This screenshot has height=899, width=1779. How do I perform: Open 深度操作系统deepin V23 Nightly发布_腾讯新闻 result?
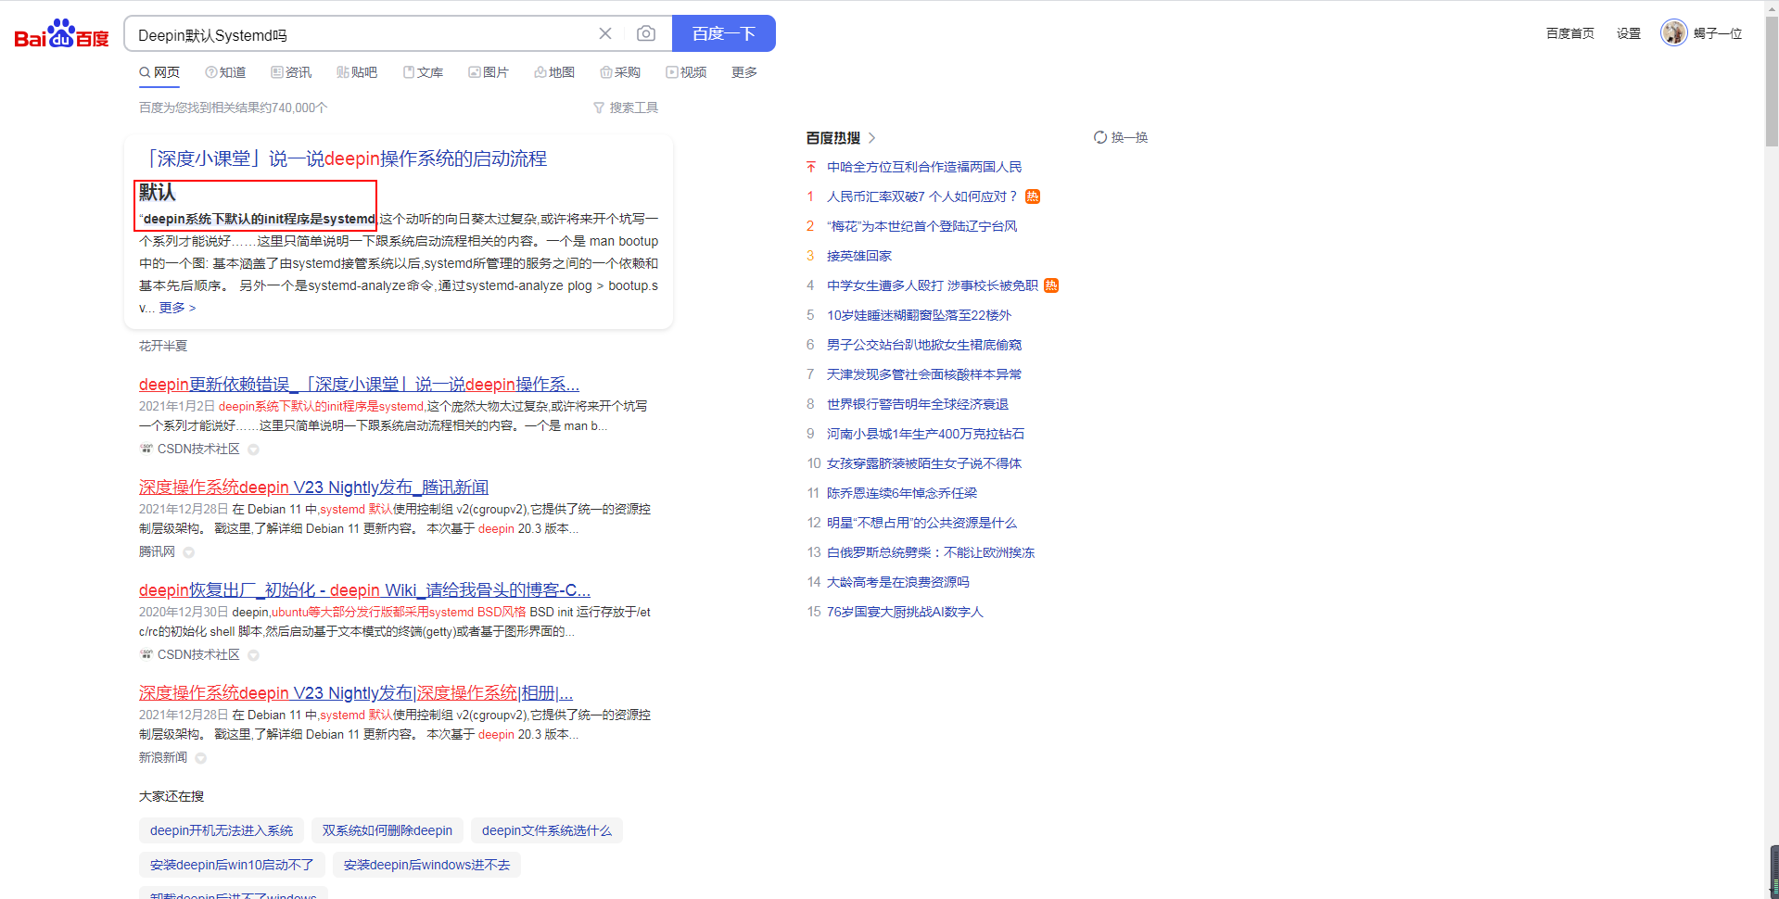pos(313,487)
